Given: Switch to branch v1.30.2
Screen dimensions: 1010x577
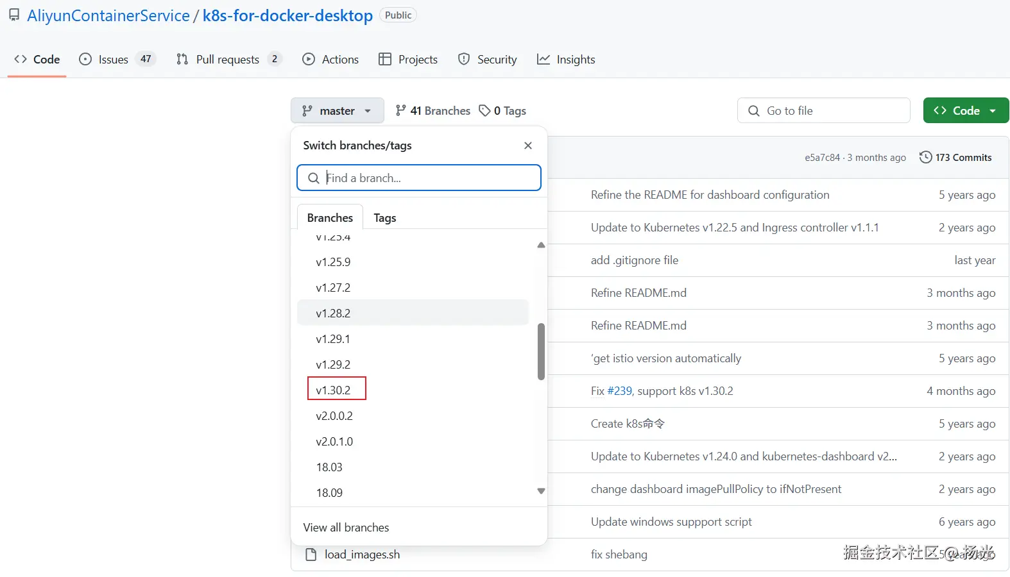Looking at the screenshot, I should 413,390.
